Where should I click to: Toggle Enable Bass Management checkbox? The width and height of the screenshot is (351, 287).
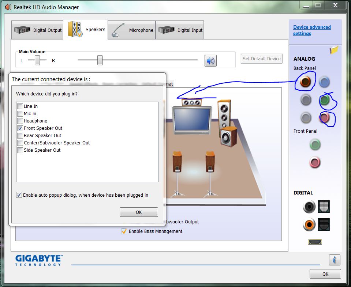coord(124,231)
